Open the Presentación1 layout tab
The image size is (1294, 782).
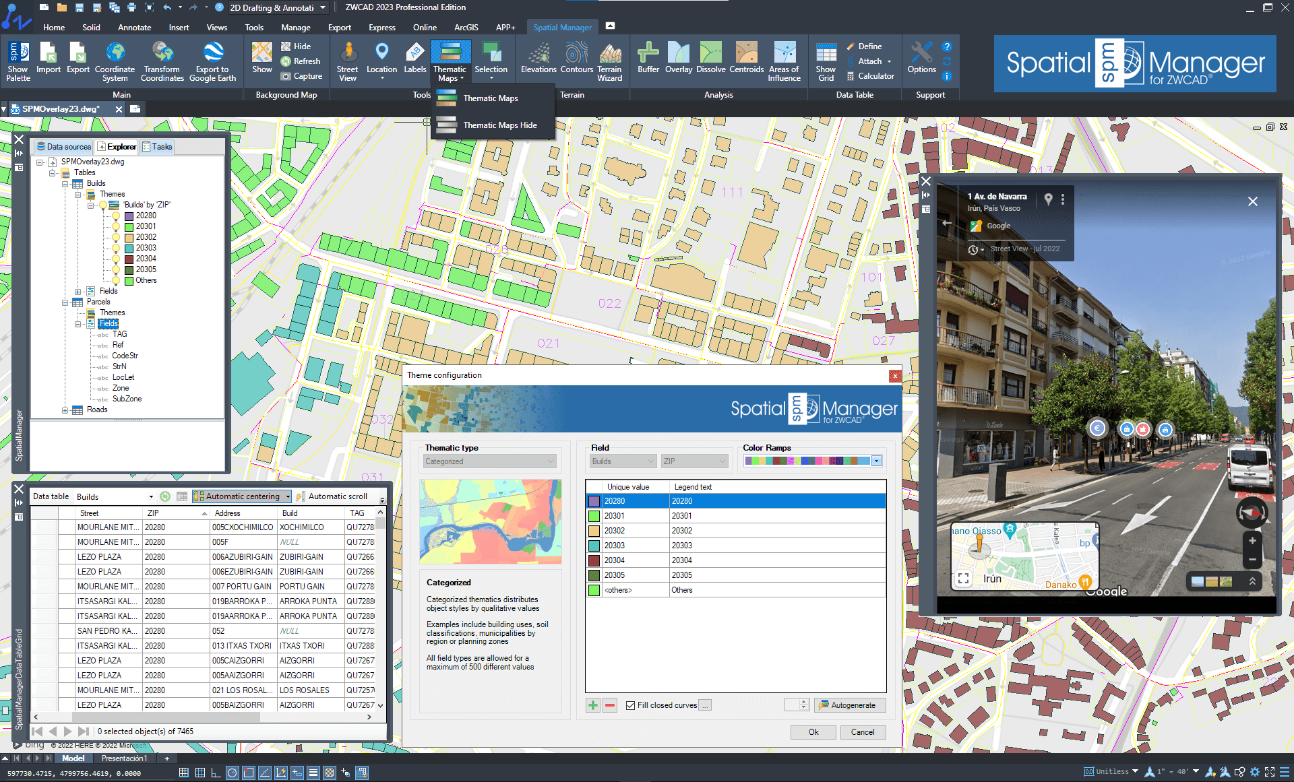coord(124,758)
